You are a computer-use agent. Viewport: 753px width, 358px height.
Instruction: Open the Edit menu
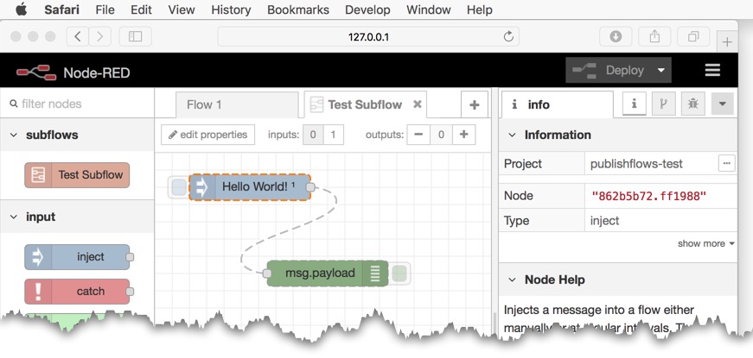[x=141, y=9]
